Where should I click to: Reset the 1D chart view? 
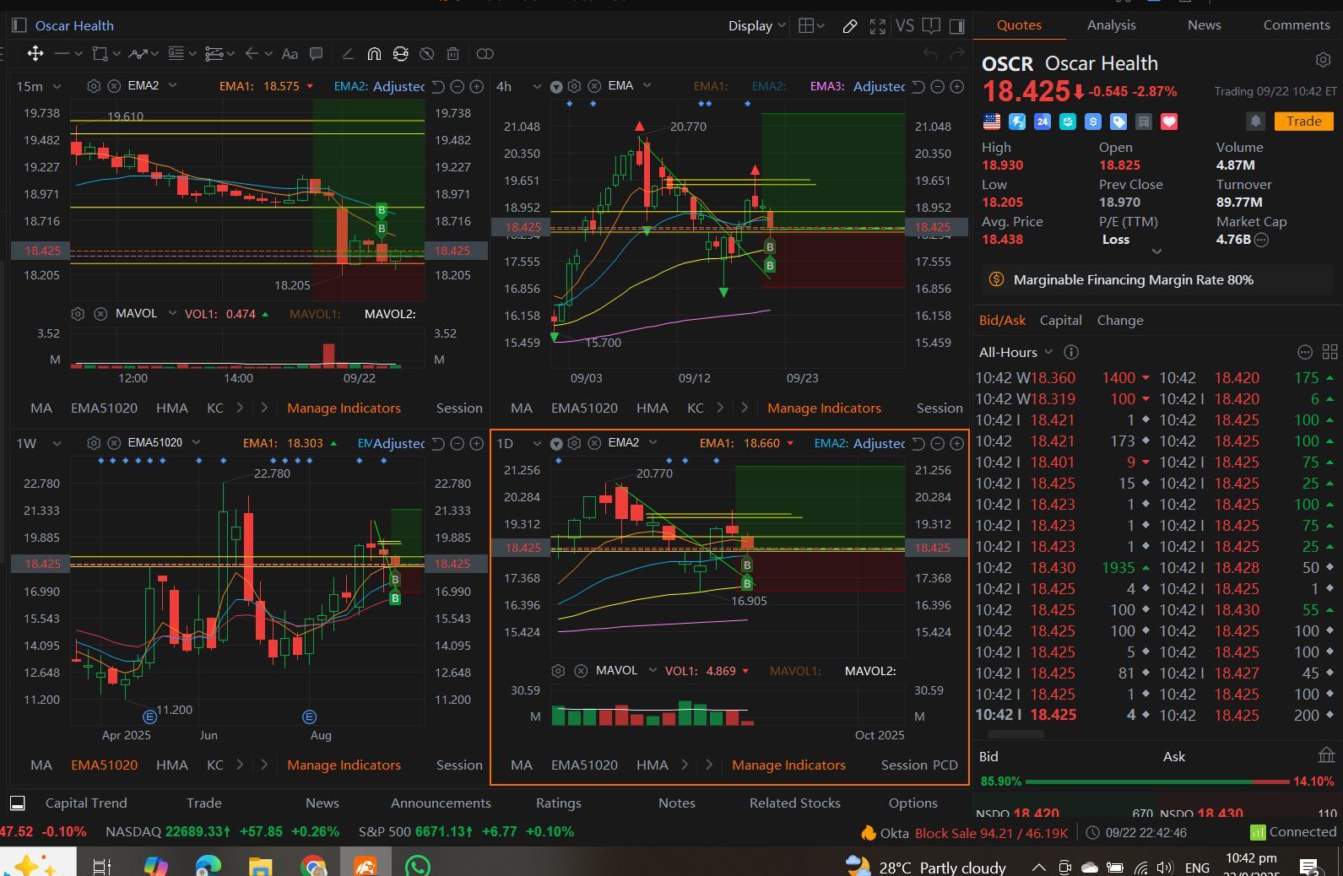918,443
